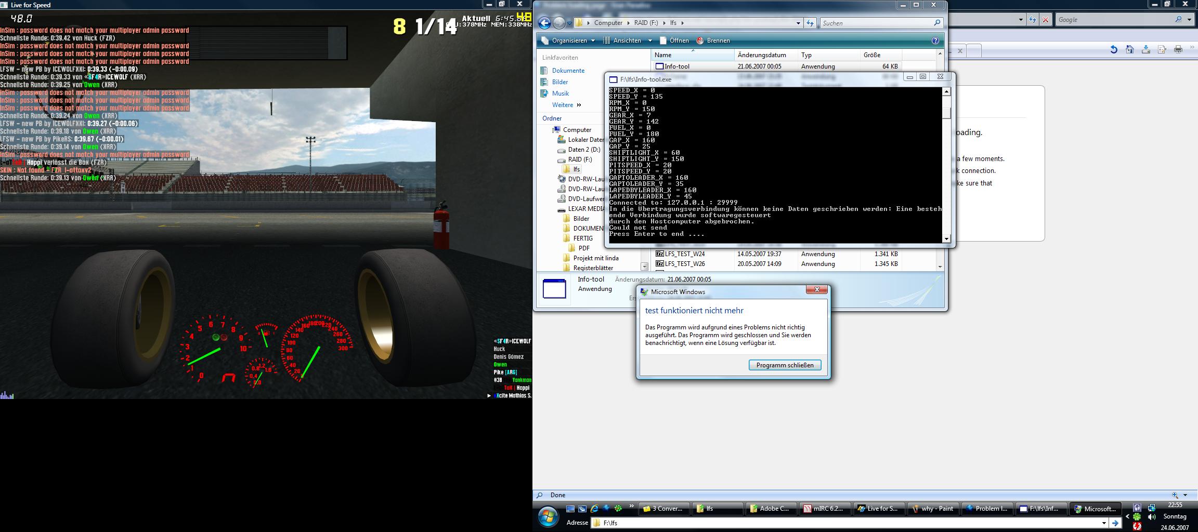Image resolution: width=1198 pixels, height=532 pixels.
Task: Click the blue reload arrow in browser toolbar
Action: tap(1114, 49)
